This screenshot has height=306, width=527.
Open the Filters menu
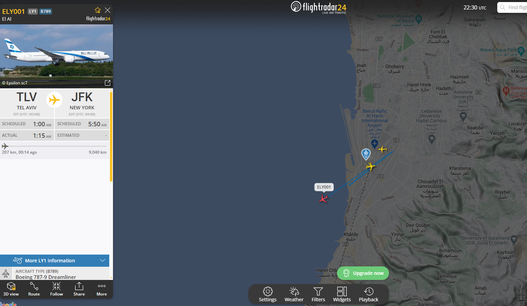[x=318, y=294]
